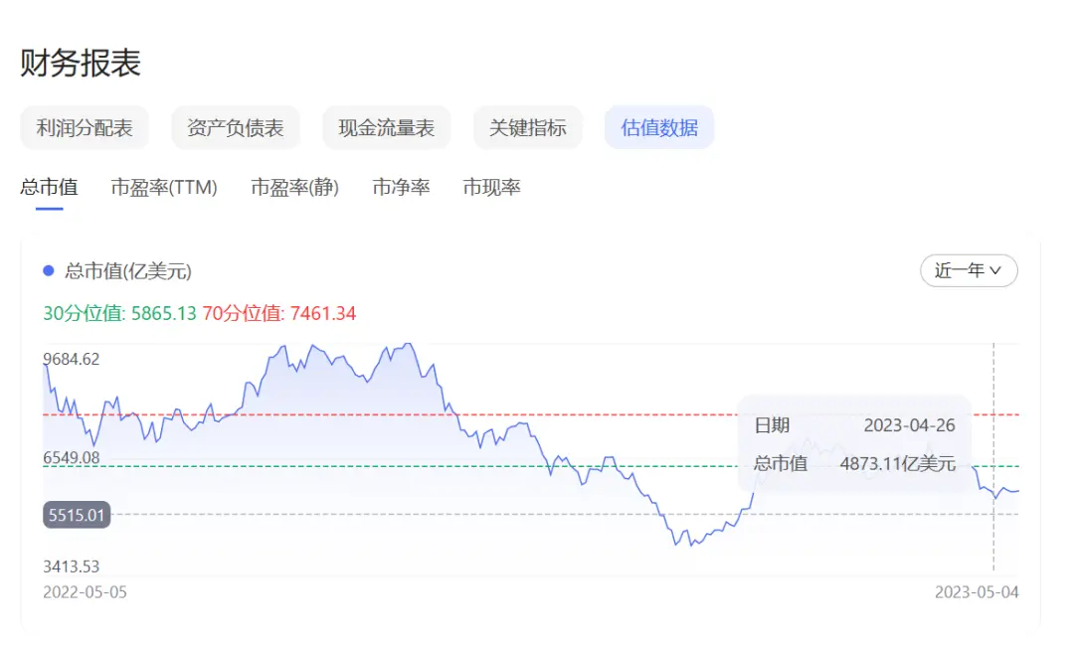Open the 资产负债表 statement
1074x649 pixels.
235,127
